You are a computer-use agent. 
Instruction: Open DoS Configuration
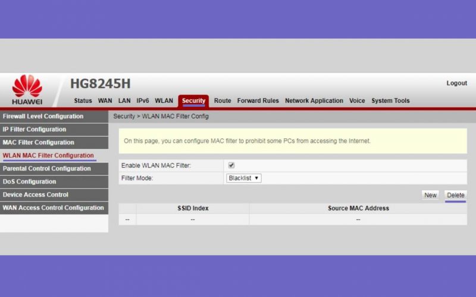(x=54, y=182)
